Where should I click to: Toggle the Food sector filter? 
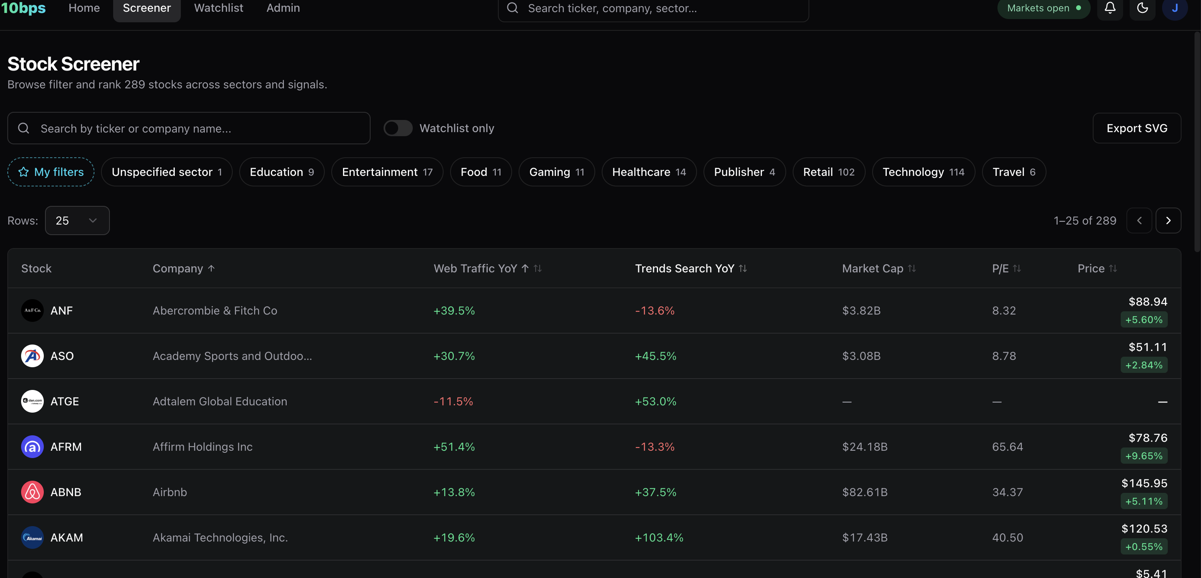(x=480, y=172)
